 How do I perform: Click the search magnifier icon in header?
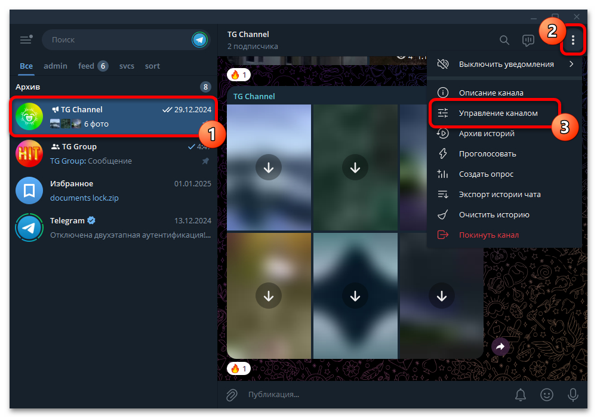coord(504,40)
